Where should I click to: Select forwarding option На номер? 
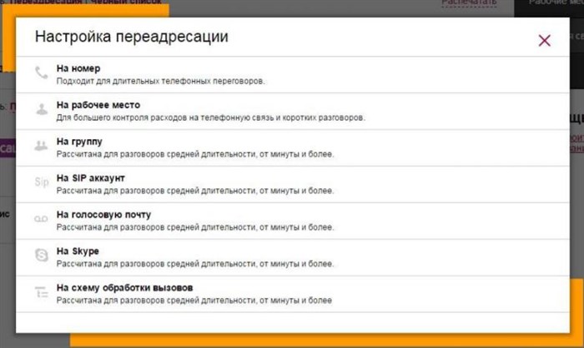tap(293, 75)
